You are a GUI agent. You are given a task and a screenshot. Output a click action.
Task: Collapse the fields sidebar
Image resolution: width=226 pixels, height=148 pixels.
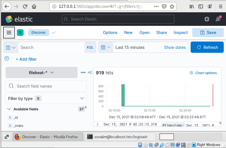point(90,72)
